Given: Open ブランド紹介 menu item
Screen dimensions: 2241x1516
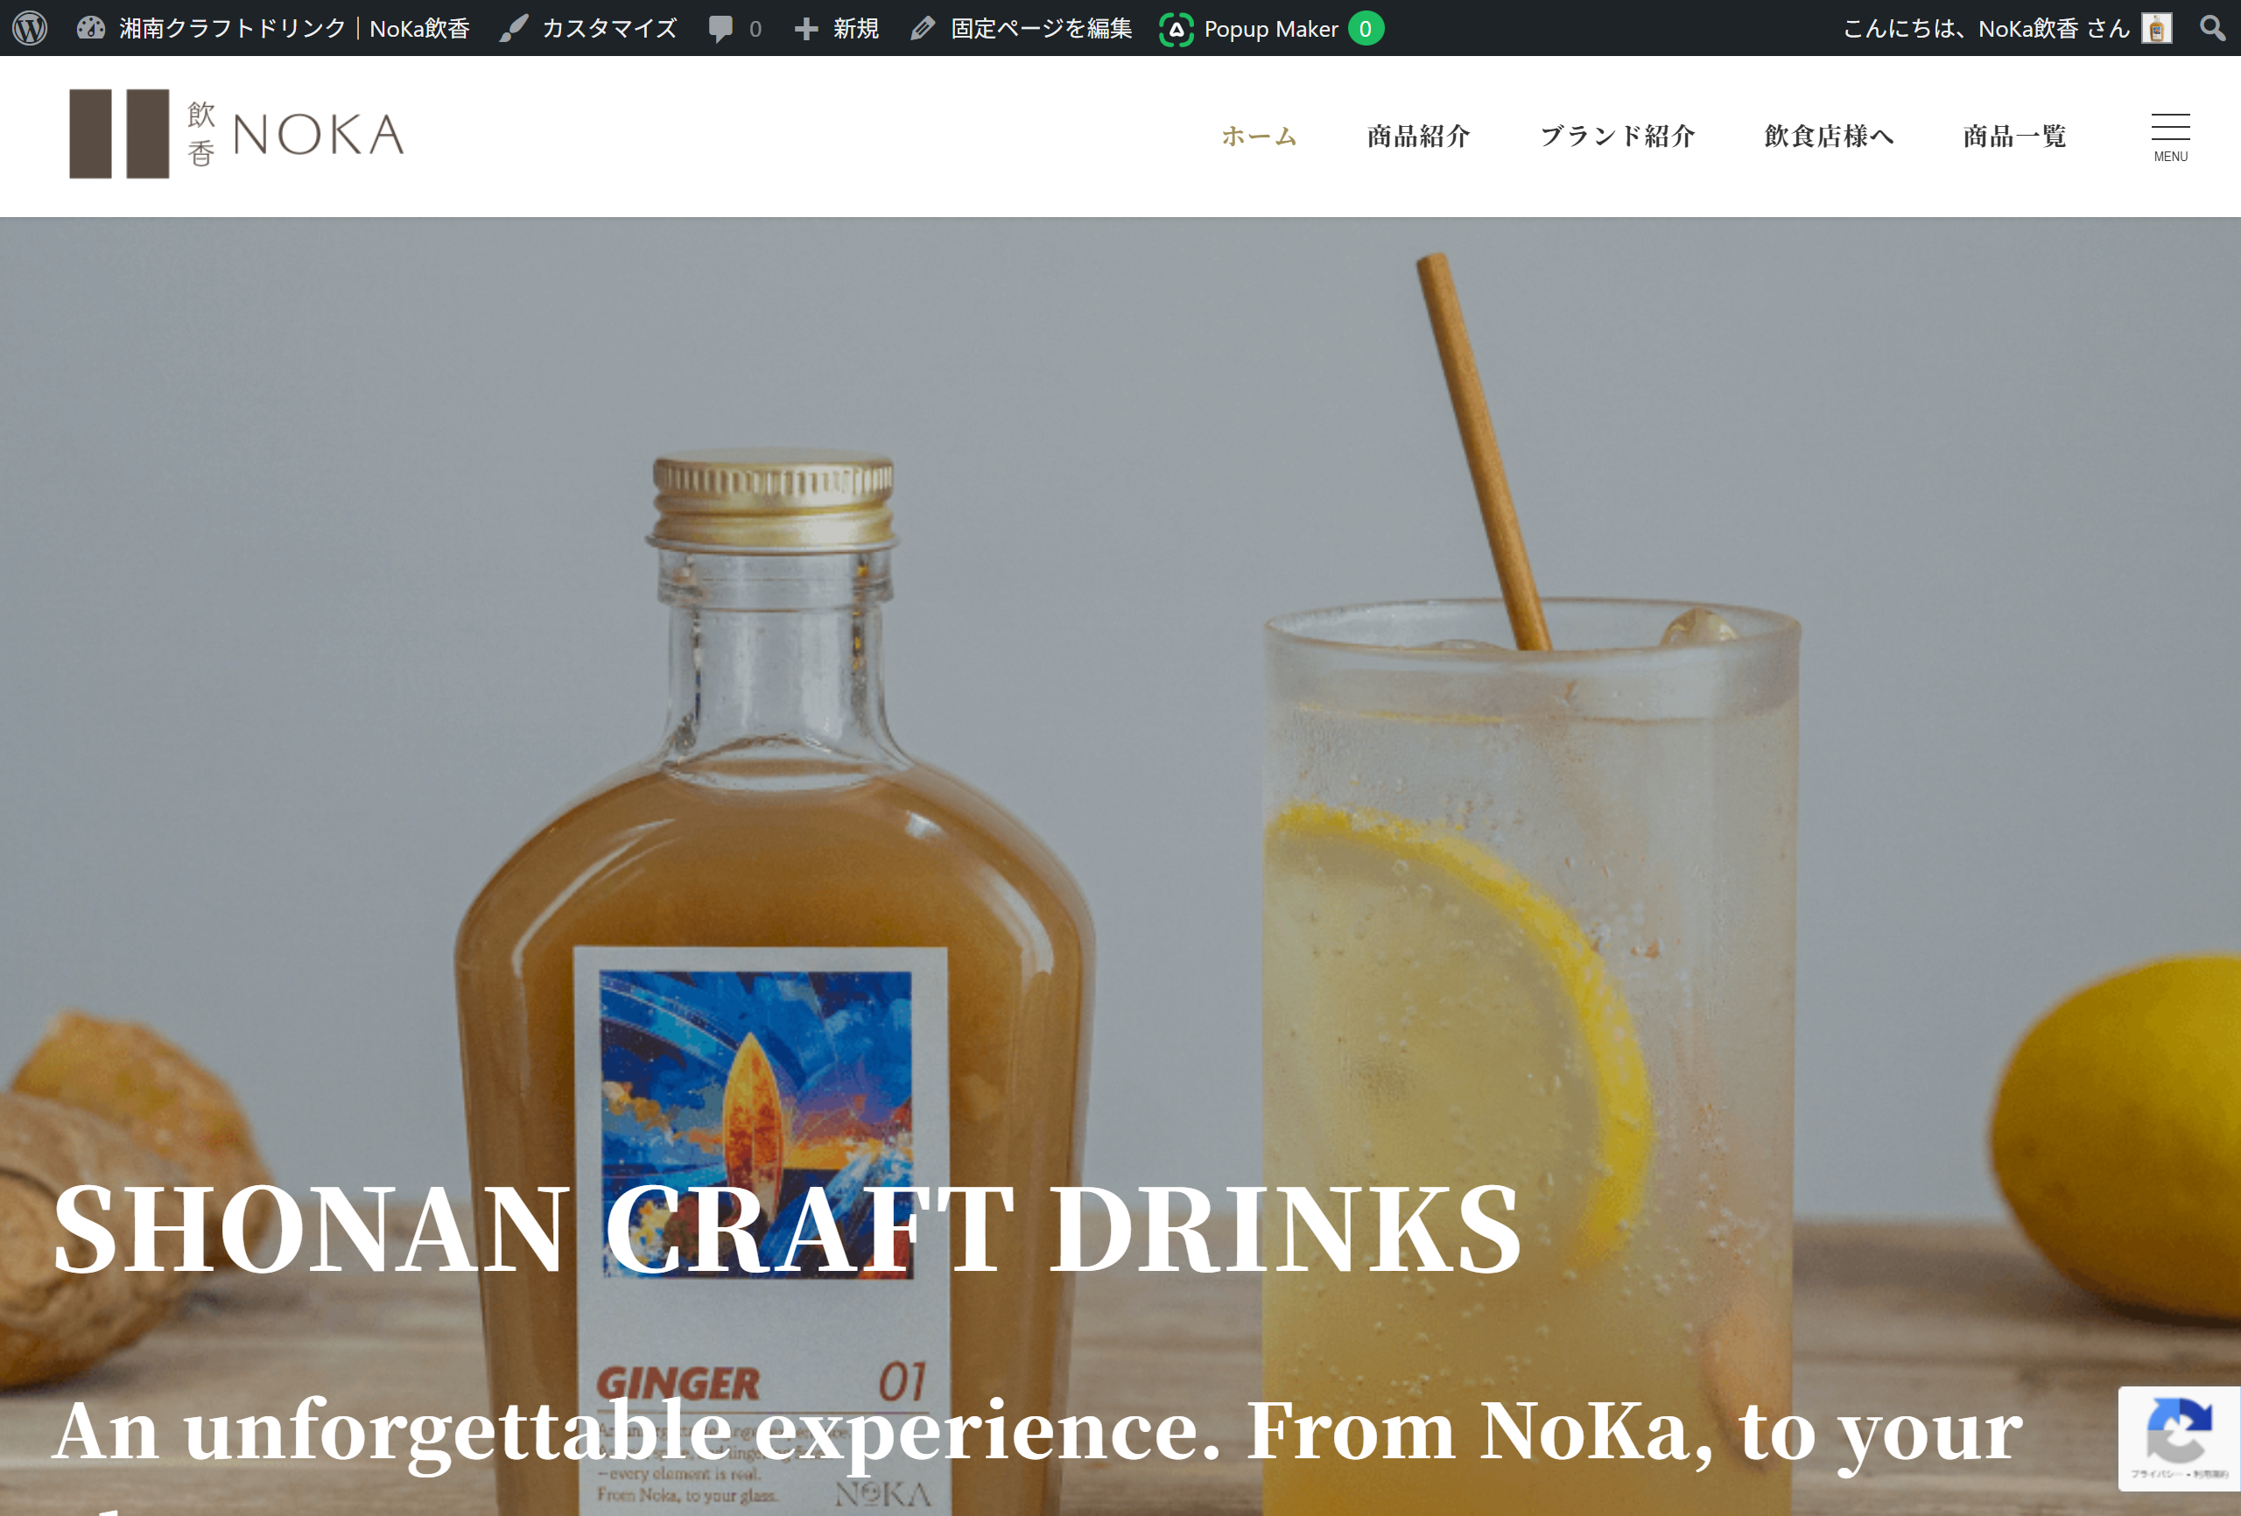Looking at the screenshot, I should 1617,136.
